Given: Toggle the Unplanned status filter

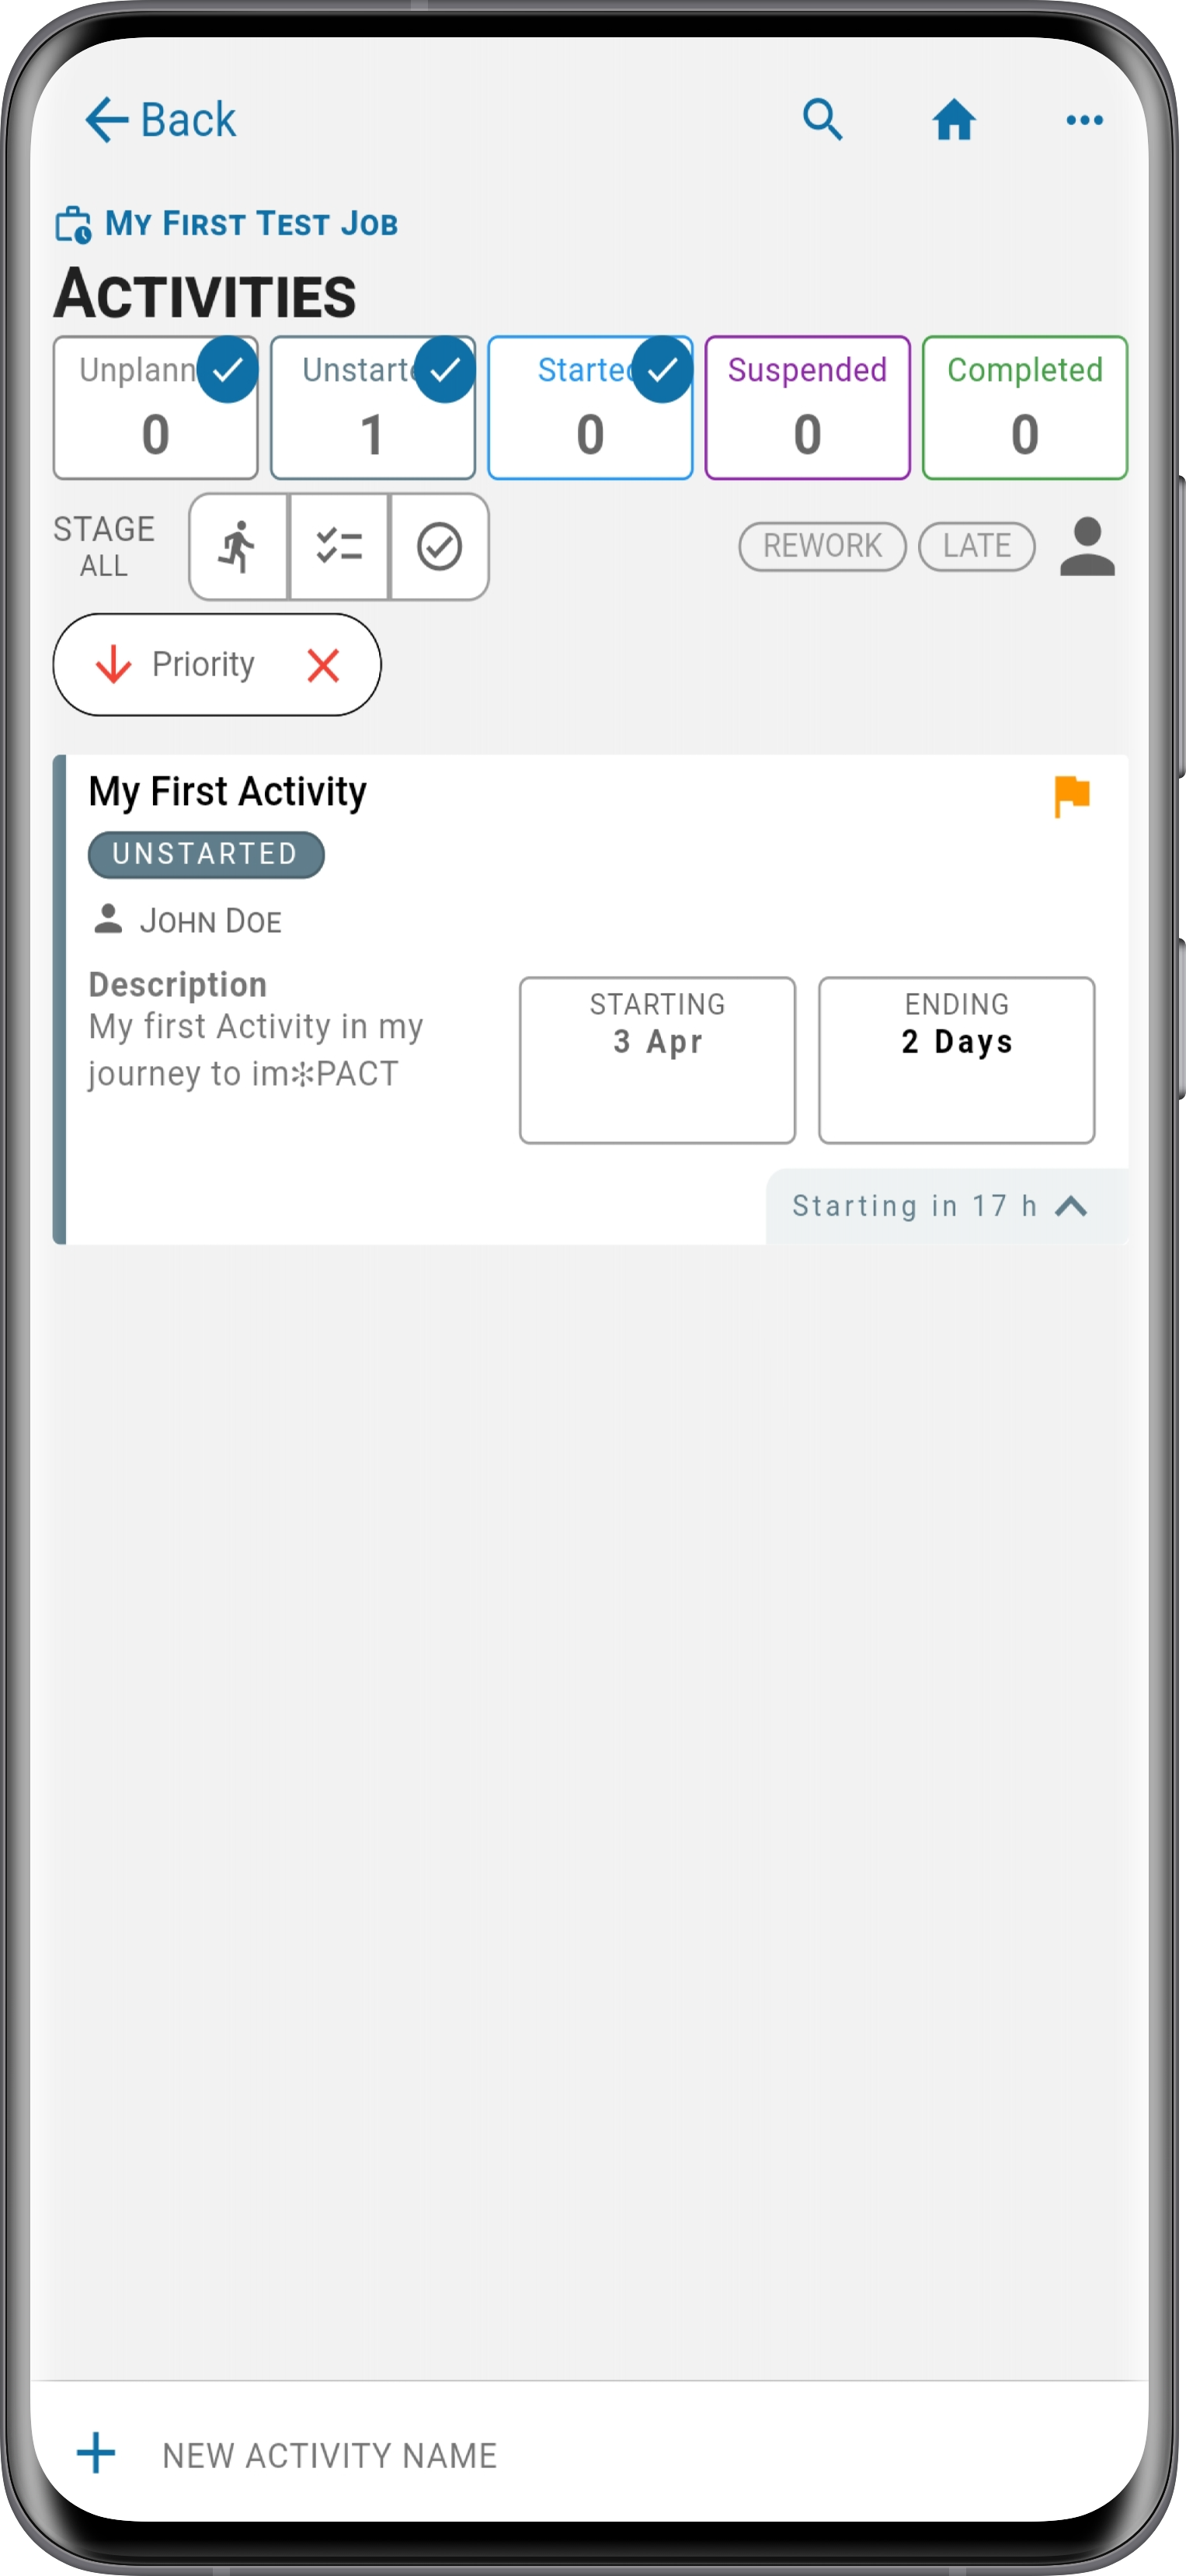Looking at the screenshot, I should click(x=156, y=408).
